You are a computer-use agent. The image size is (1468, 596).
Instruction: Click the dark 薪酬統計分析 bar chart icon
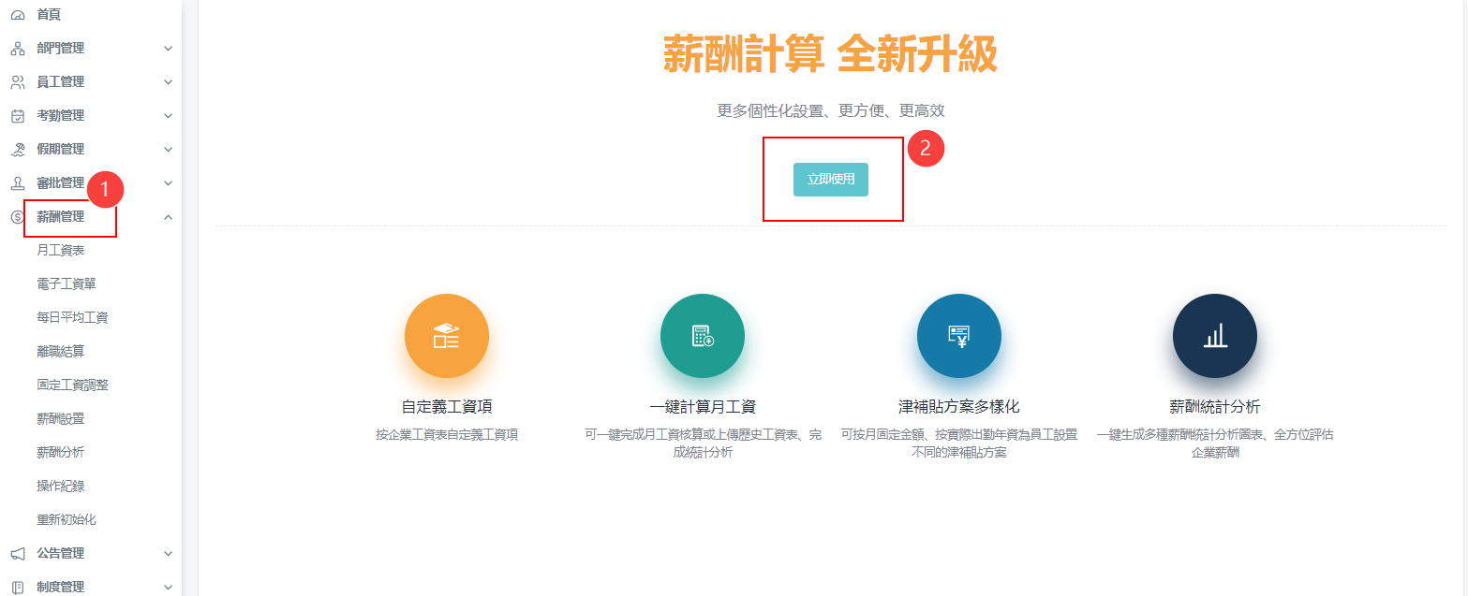click(1214, 336)
